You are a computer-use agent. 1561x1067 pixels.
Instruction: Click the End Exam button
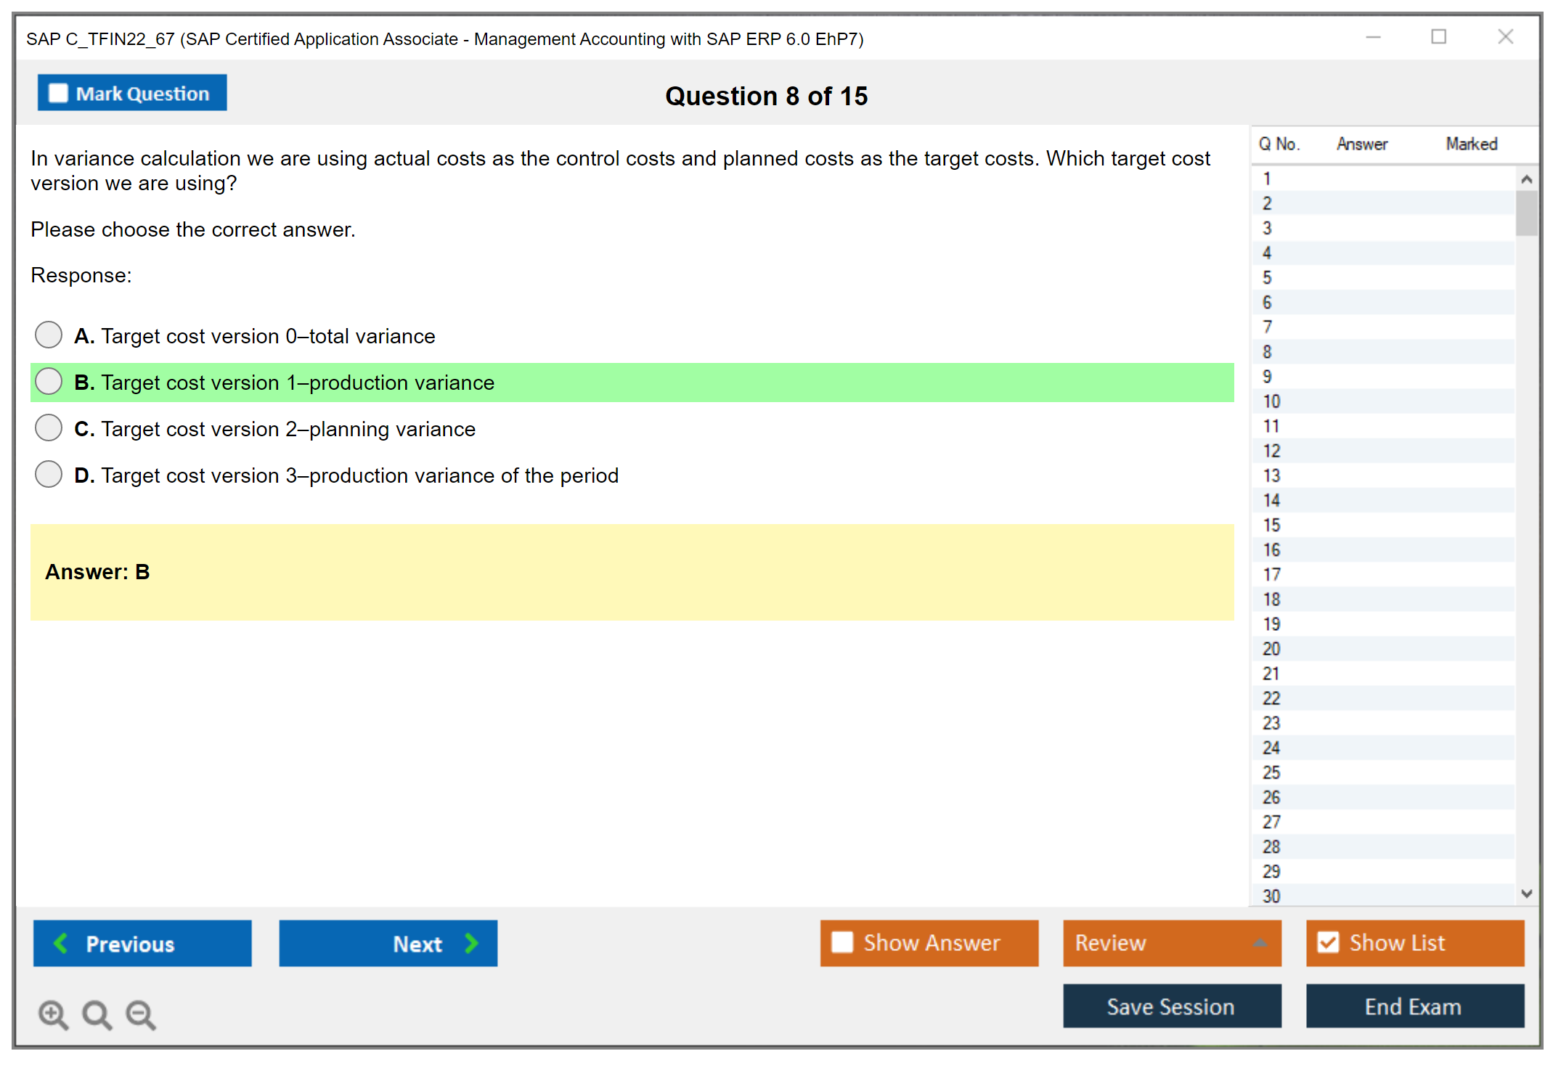1414,1006
